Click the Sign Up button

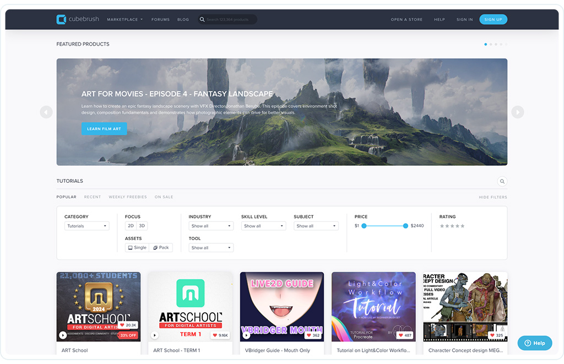click(493, 19)
